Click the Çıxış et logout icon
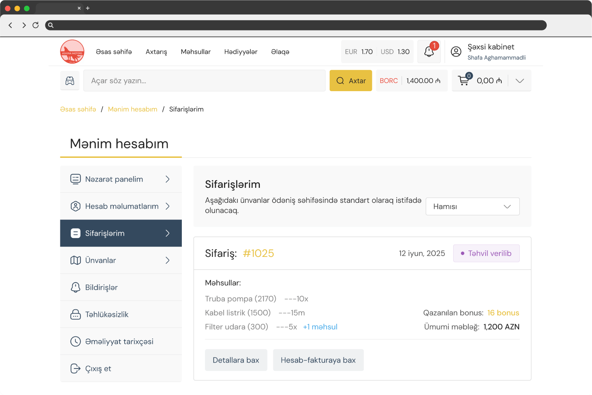Image resolution: width=592 pixels, height=395 pixels. click(75, 368)
